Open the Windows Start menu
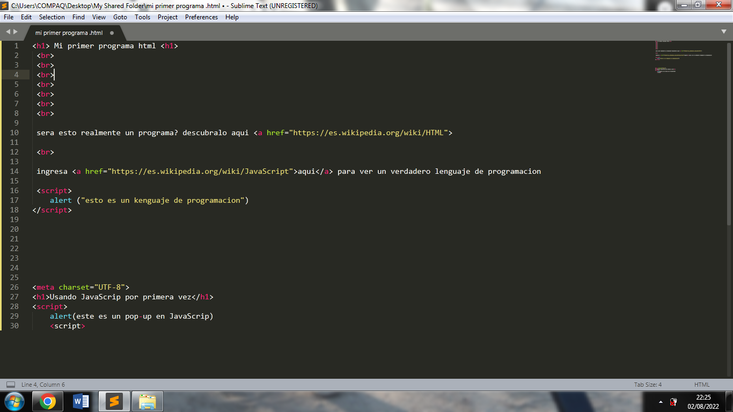733x412 pixels. (x=14, y=401)
